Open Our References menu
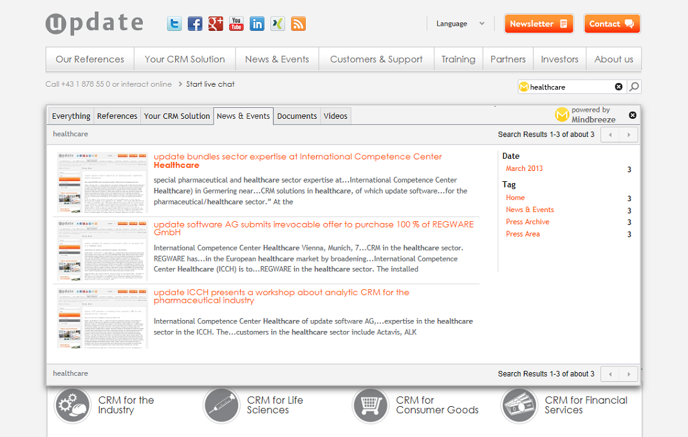This screenshot has height=437, width=688. tap(90, 59)
